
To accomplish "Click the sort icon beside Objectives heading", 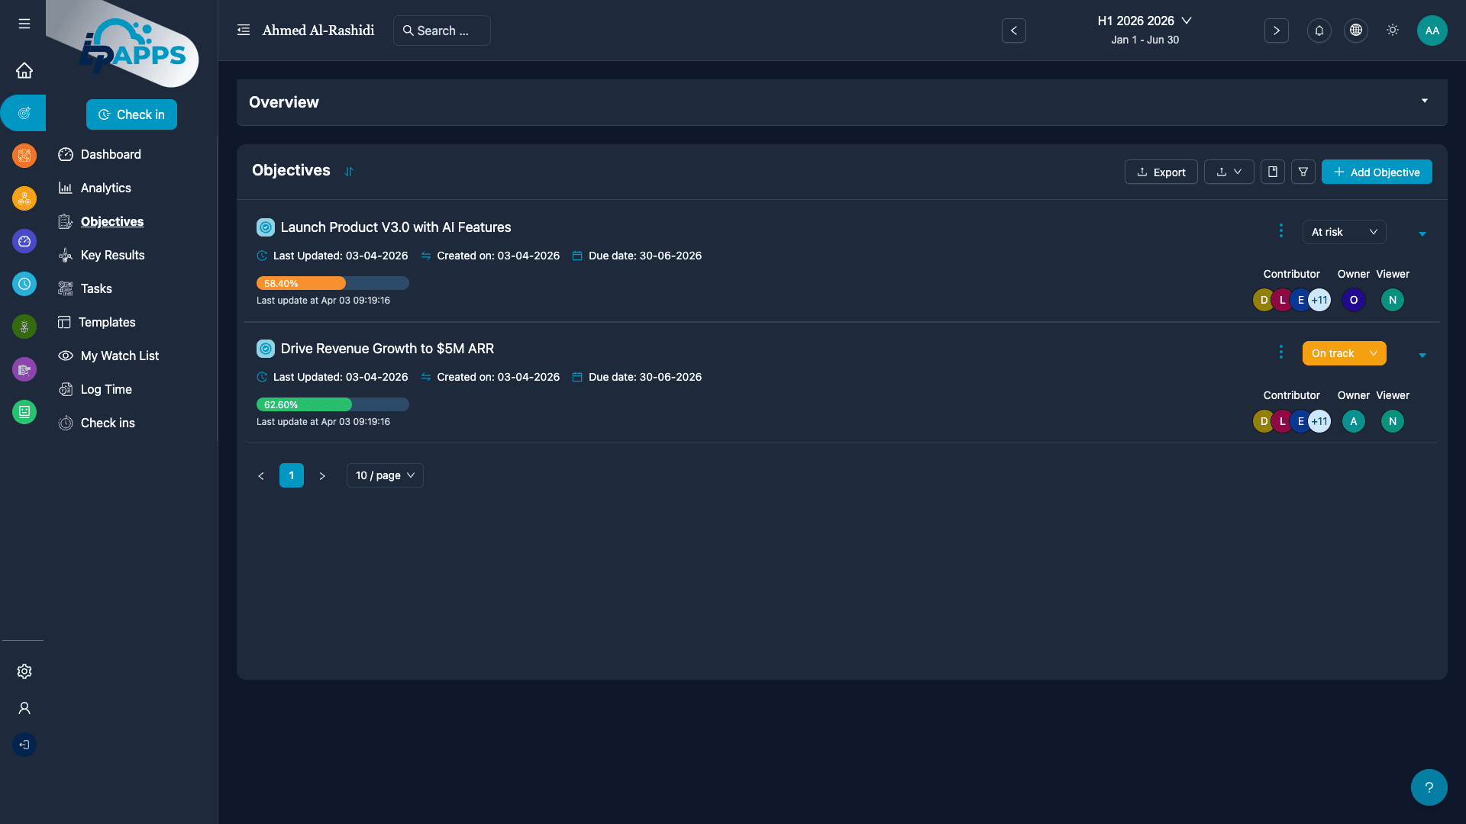I will pos(349,172).
